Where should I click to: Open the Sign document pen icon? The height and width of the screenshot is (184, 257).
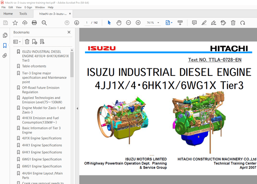(213, 23)
